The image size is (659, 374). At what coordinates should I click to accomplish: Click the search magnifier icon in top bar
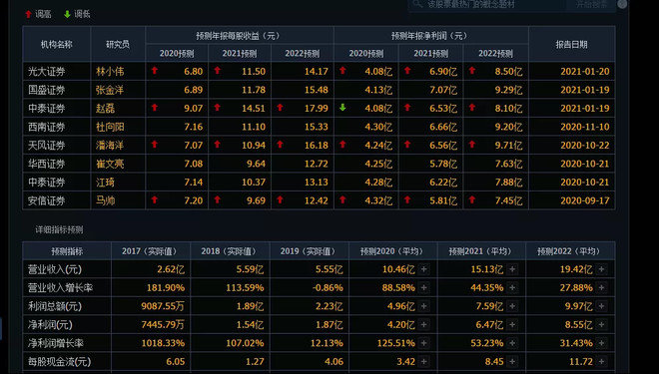click(x=416, y=4)
